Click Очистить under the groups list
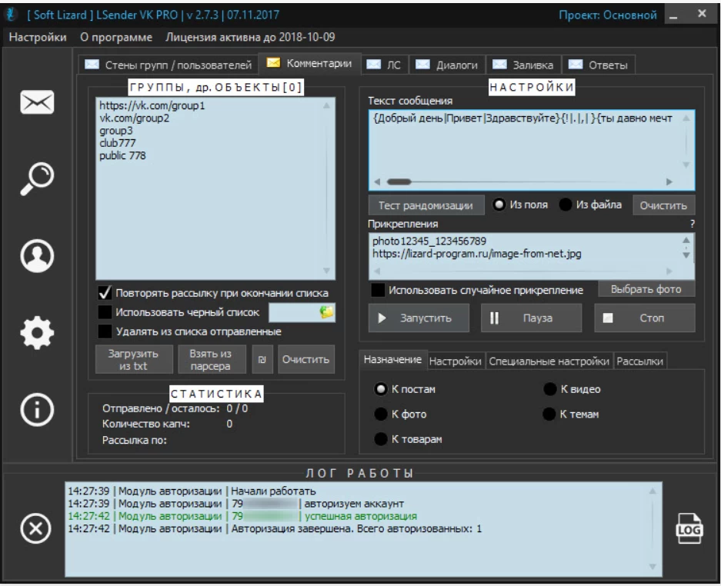Screen dimensions: 721x586 [x=305, y=359]
